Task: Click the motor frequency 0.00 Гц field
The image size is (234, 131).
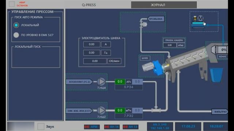Action: [92, 53]
